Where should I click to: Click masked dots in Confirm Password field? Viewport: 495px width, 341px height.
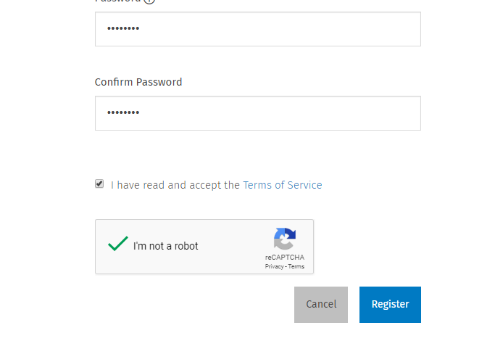[123, 112]
